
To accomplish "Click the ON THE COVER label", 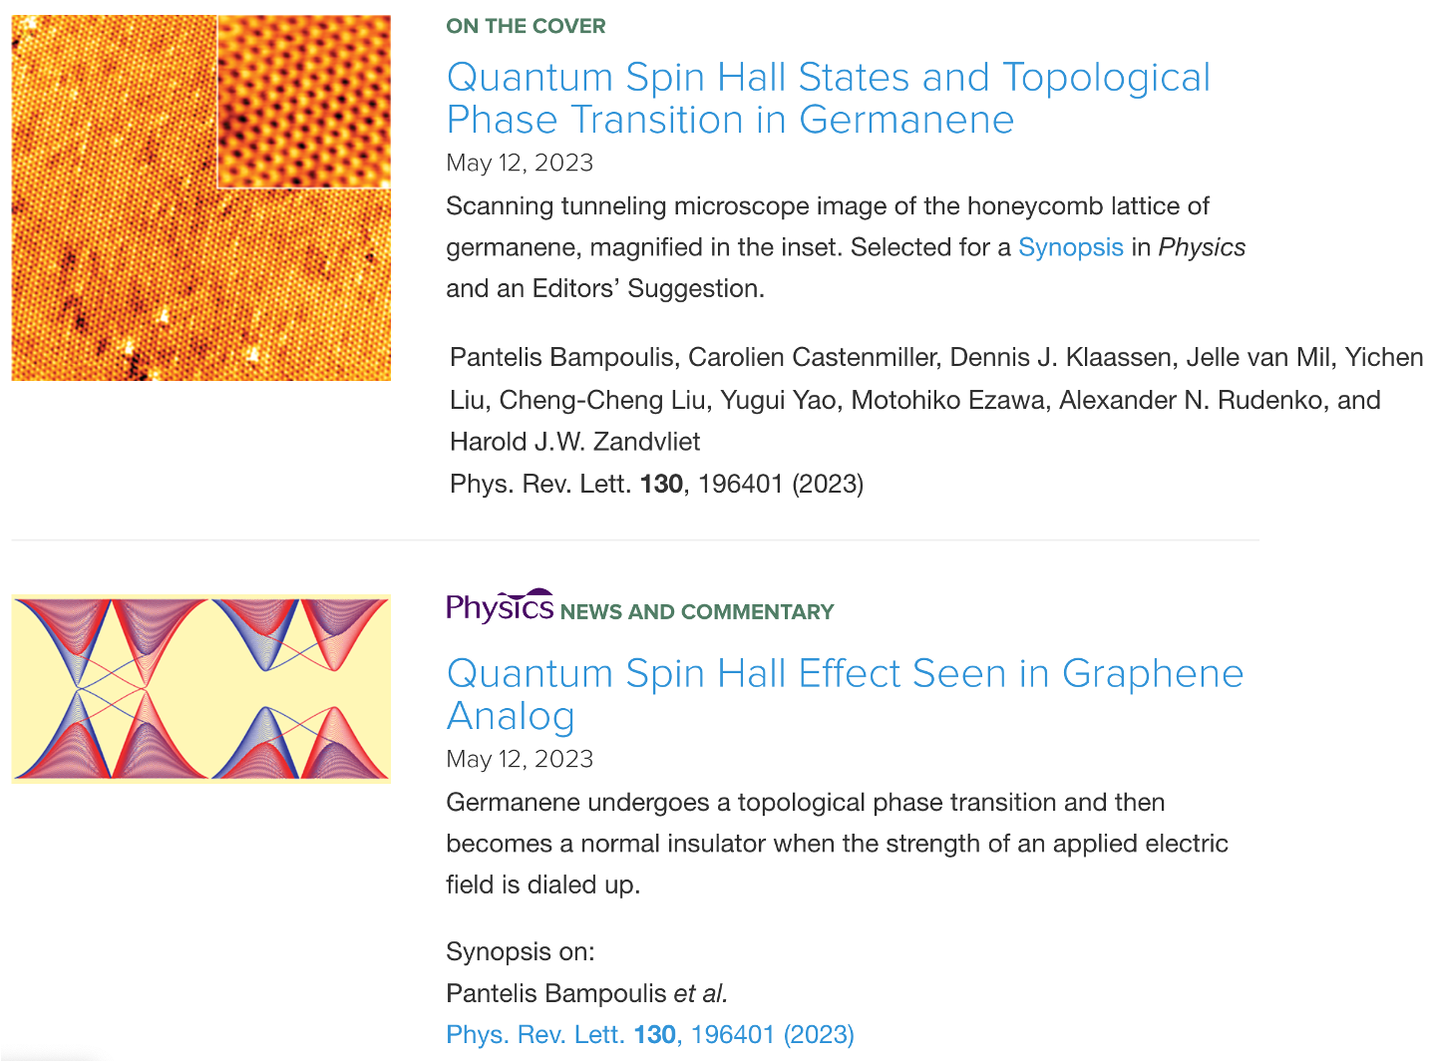I will [526, 26].
